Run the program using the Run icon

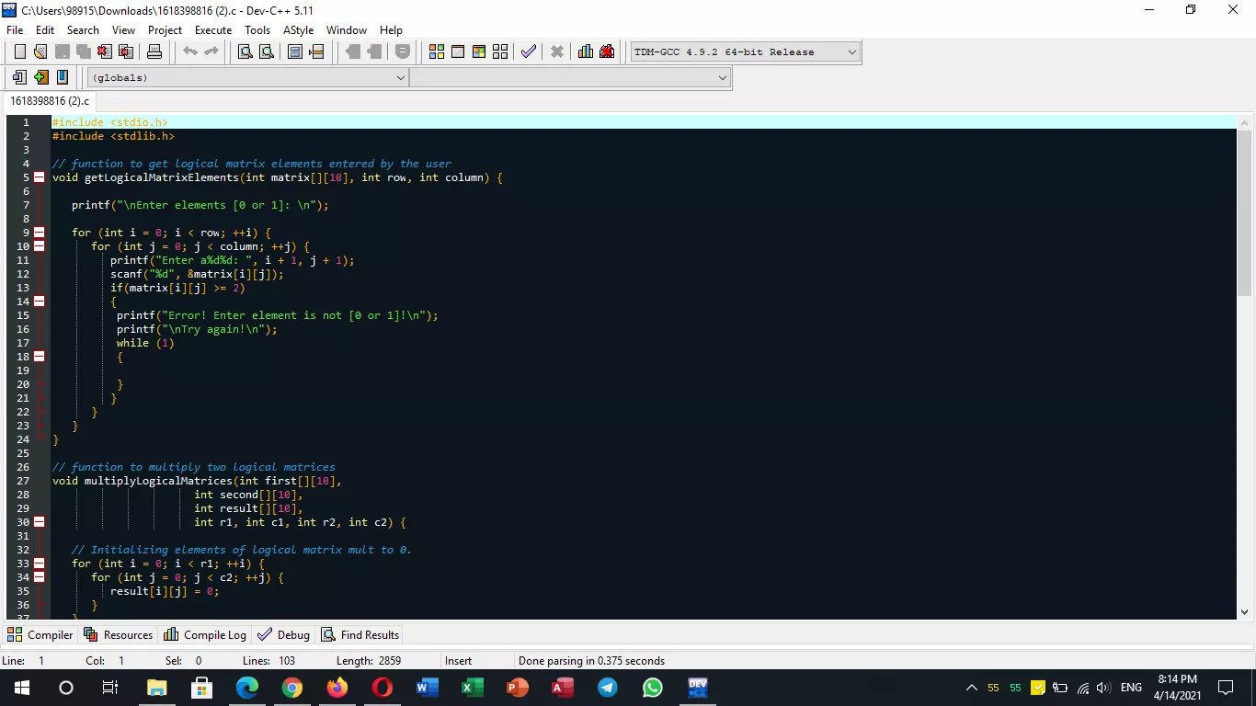[x=458, y=51]
